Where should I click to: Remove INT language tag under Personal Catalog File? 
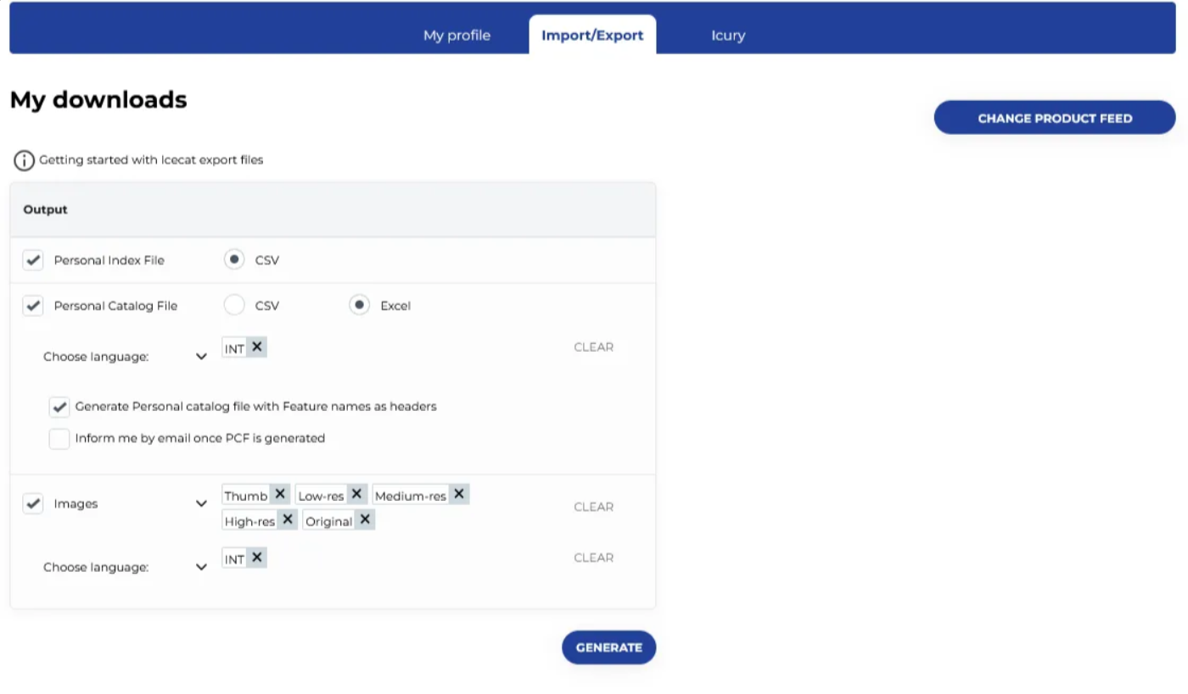257,347
